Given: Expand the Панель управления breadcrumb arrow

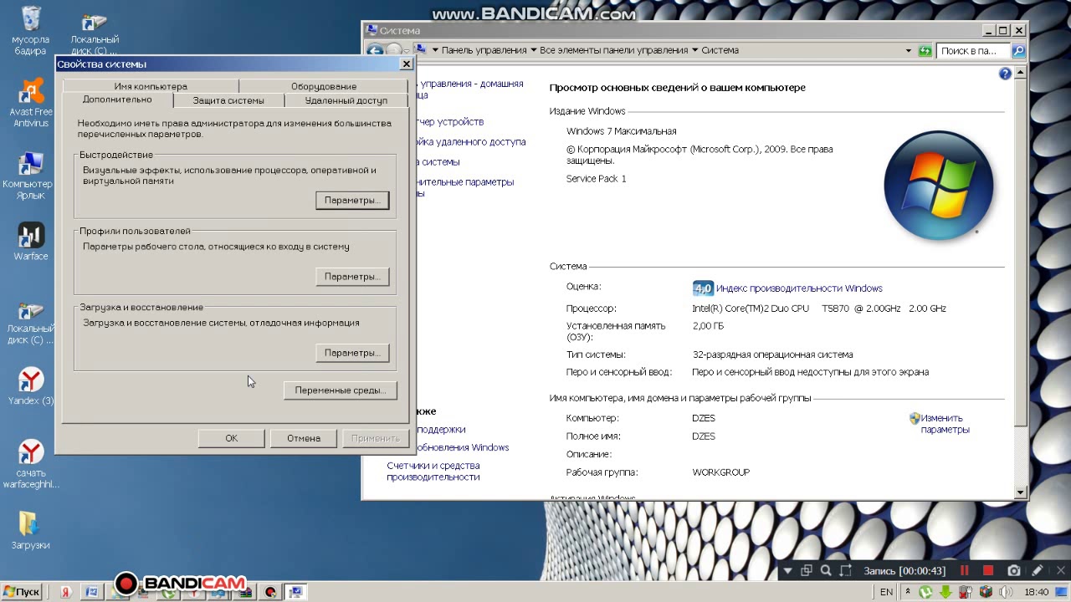Looking at the screenshot, I should (534, 50).
